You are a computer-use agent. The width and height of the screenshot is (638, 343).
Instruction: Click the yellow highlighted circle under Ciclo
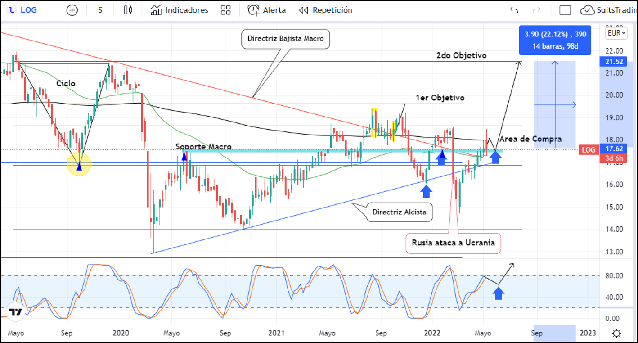tap(79, 164)
